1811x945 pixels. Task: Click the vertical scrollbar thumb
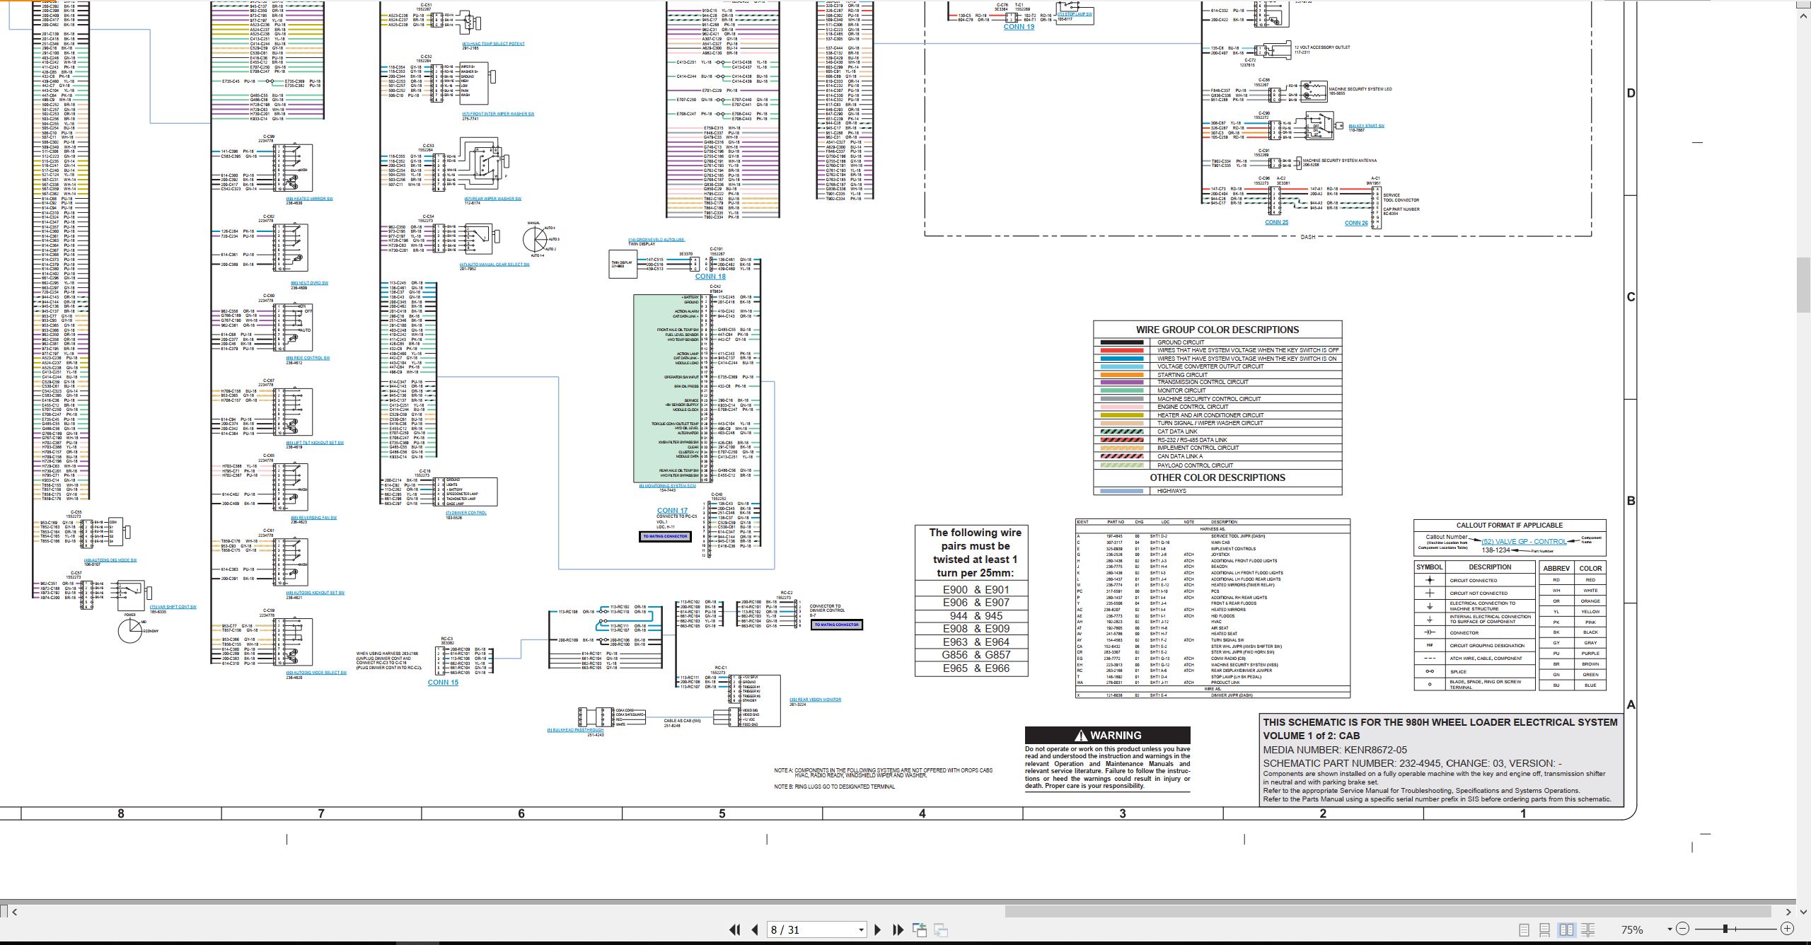1803,285
